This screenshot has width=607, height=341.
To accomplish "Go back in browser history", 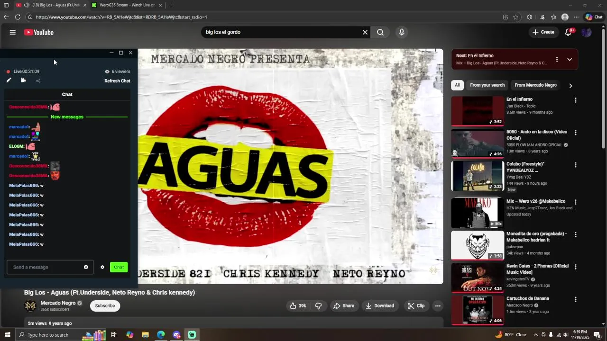I will [x=6, y=17].
